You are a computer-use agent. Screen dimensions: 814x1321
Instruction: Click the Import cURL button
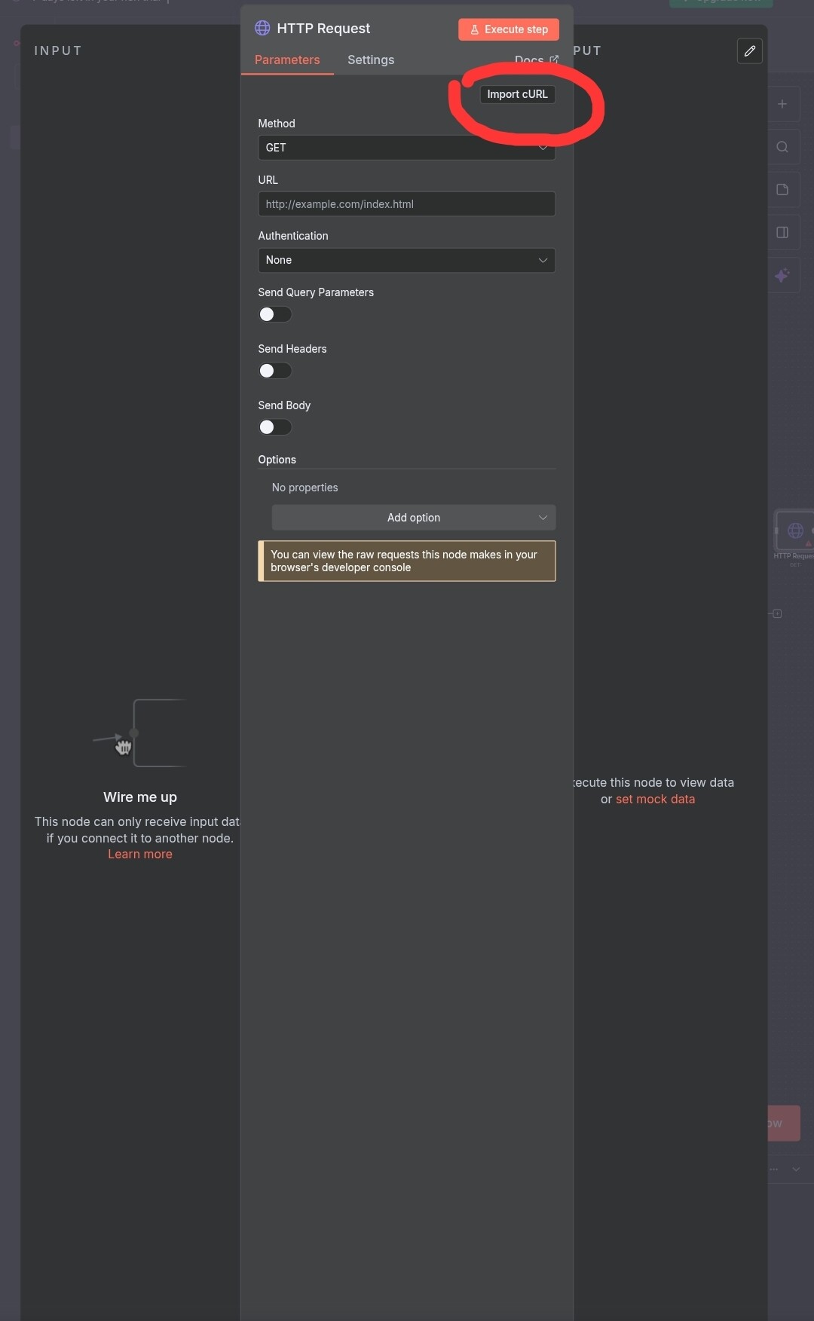coord(517,94)
